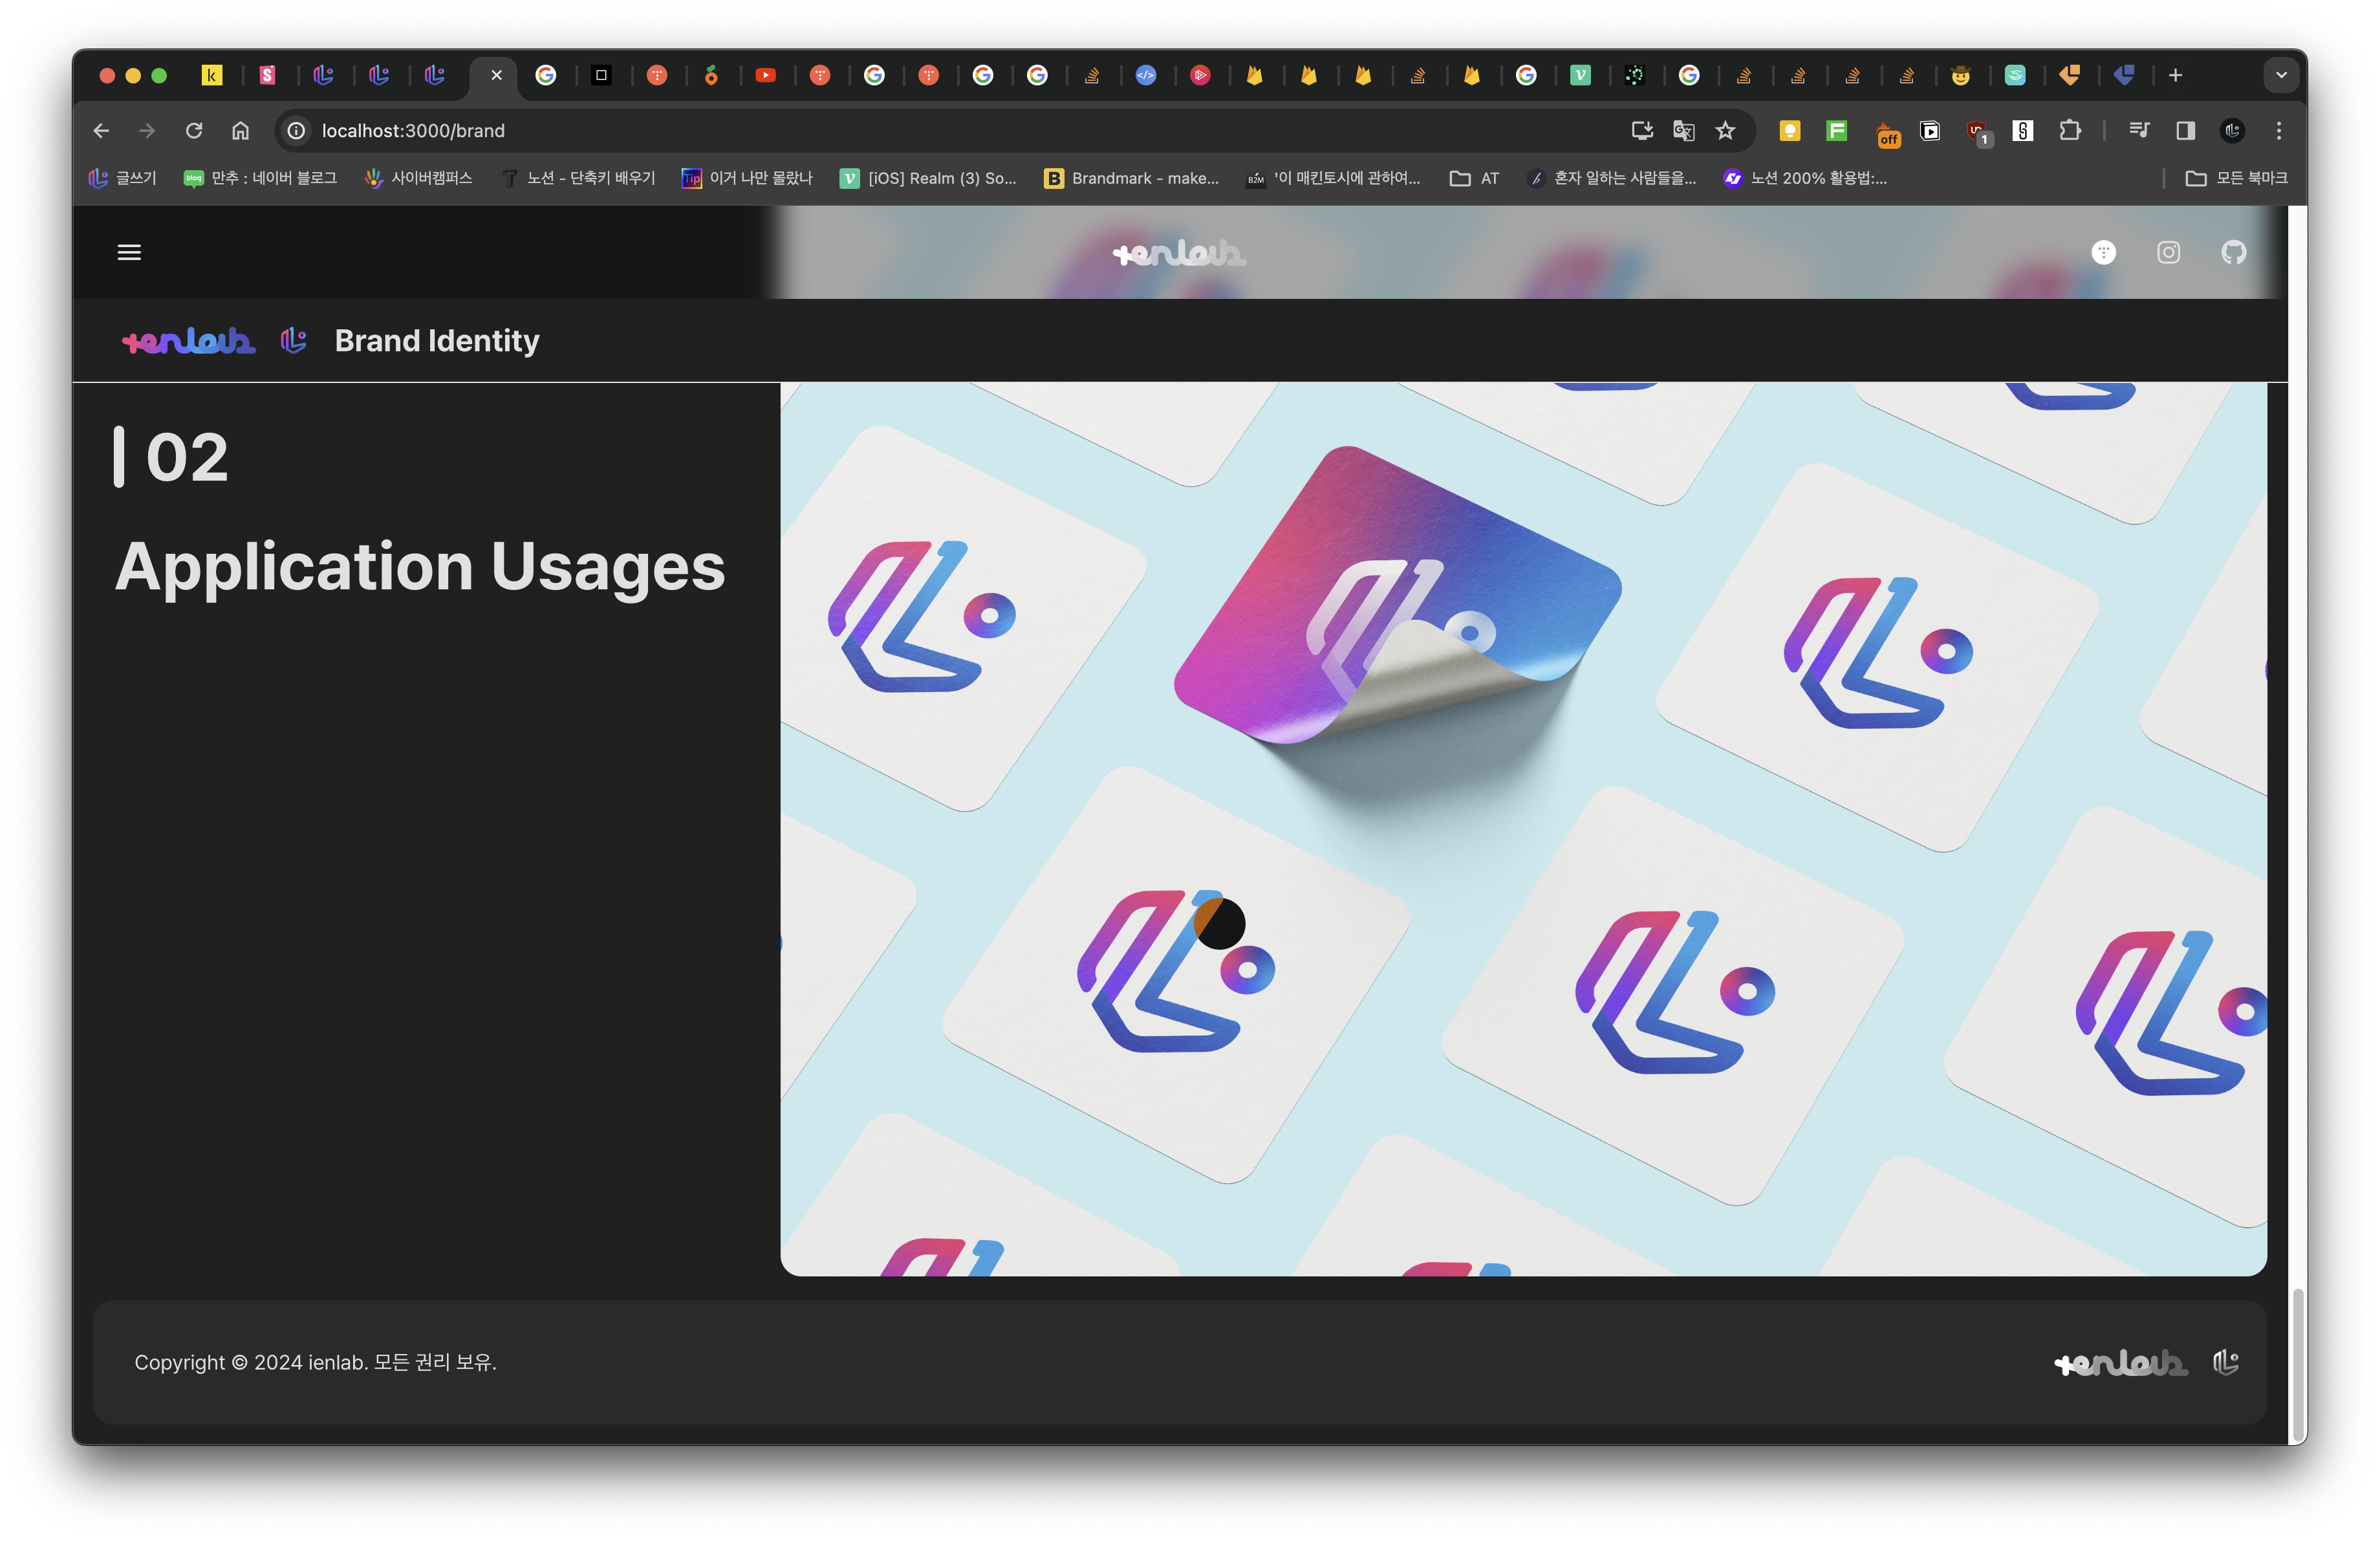2380x1541 pixels.
Task: Click the uBlock Origin extension icon
Action: [1977, 130]
